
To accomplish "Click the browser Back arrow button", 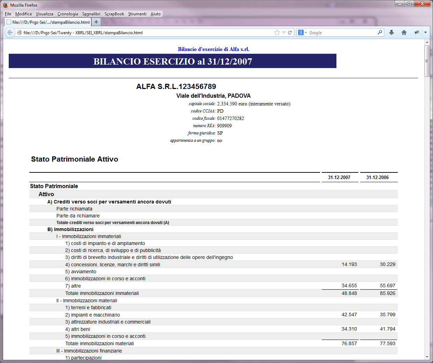I will [10, 32].
